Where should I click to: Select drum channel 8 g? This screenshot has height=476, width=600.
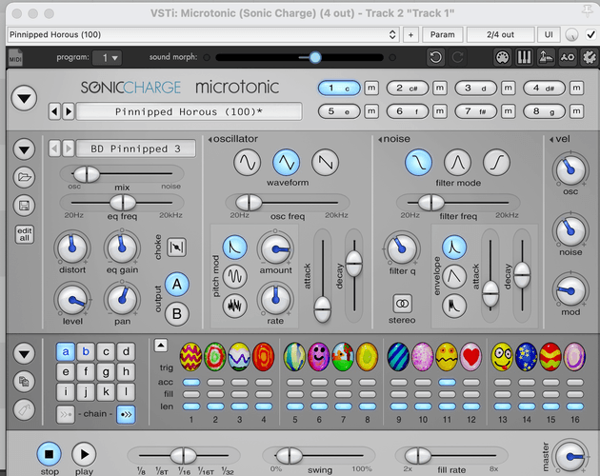(x=544, y=111)
